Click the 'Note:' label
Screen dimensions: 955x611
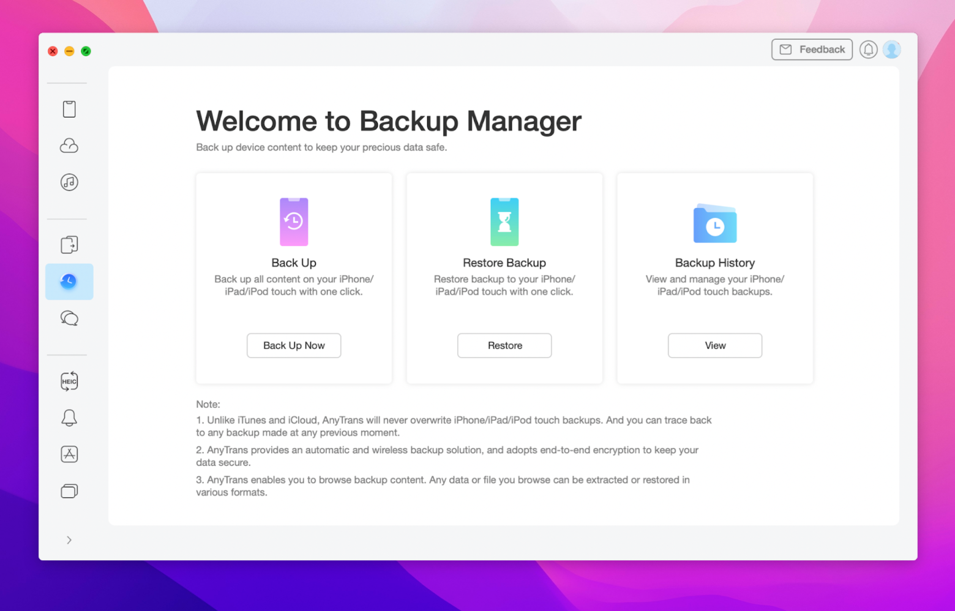coord(208,404)
